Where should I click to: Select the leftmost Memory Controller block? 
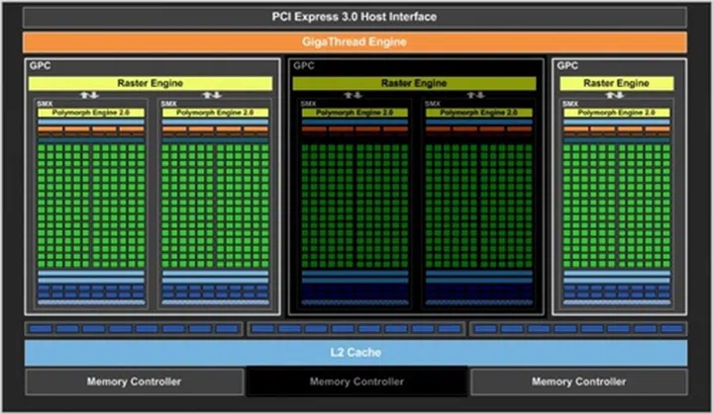[x=134, y=381]
